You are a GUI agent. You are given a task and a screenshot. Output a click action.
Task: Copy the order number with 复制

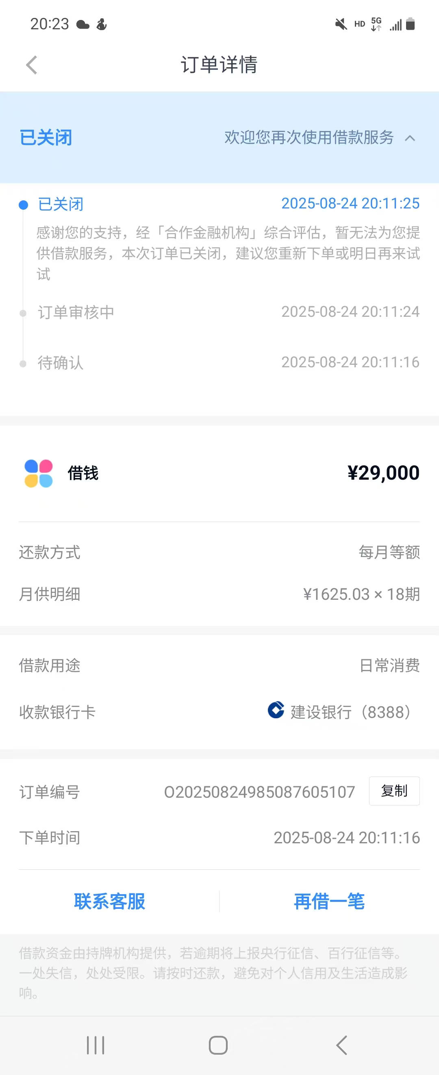[x=394, y=791]
